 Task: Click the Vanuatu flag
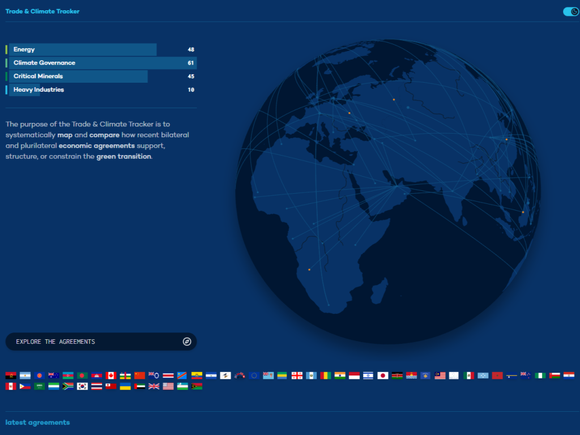pyautogui.click(x=197, y=386)
